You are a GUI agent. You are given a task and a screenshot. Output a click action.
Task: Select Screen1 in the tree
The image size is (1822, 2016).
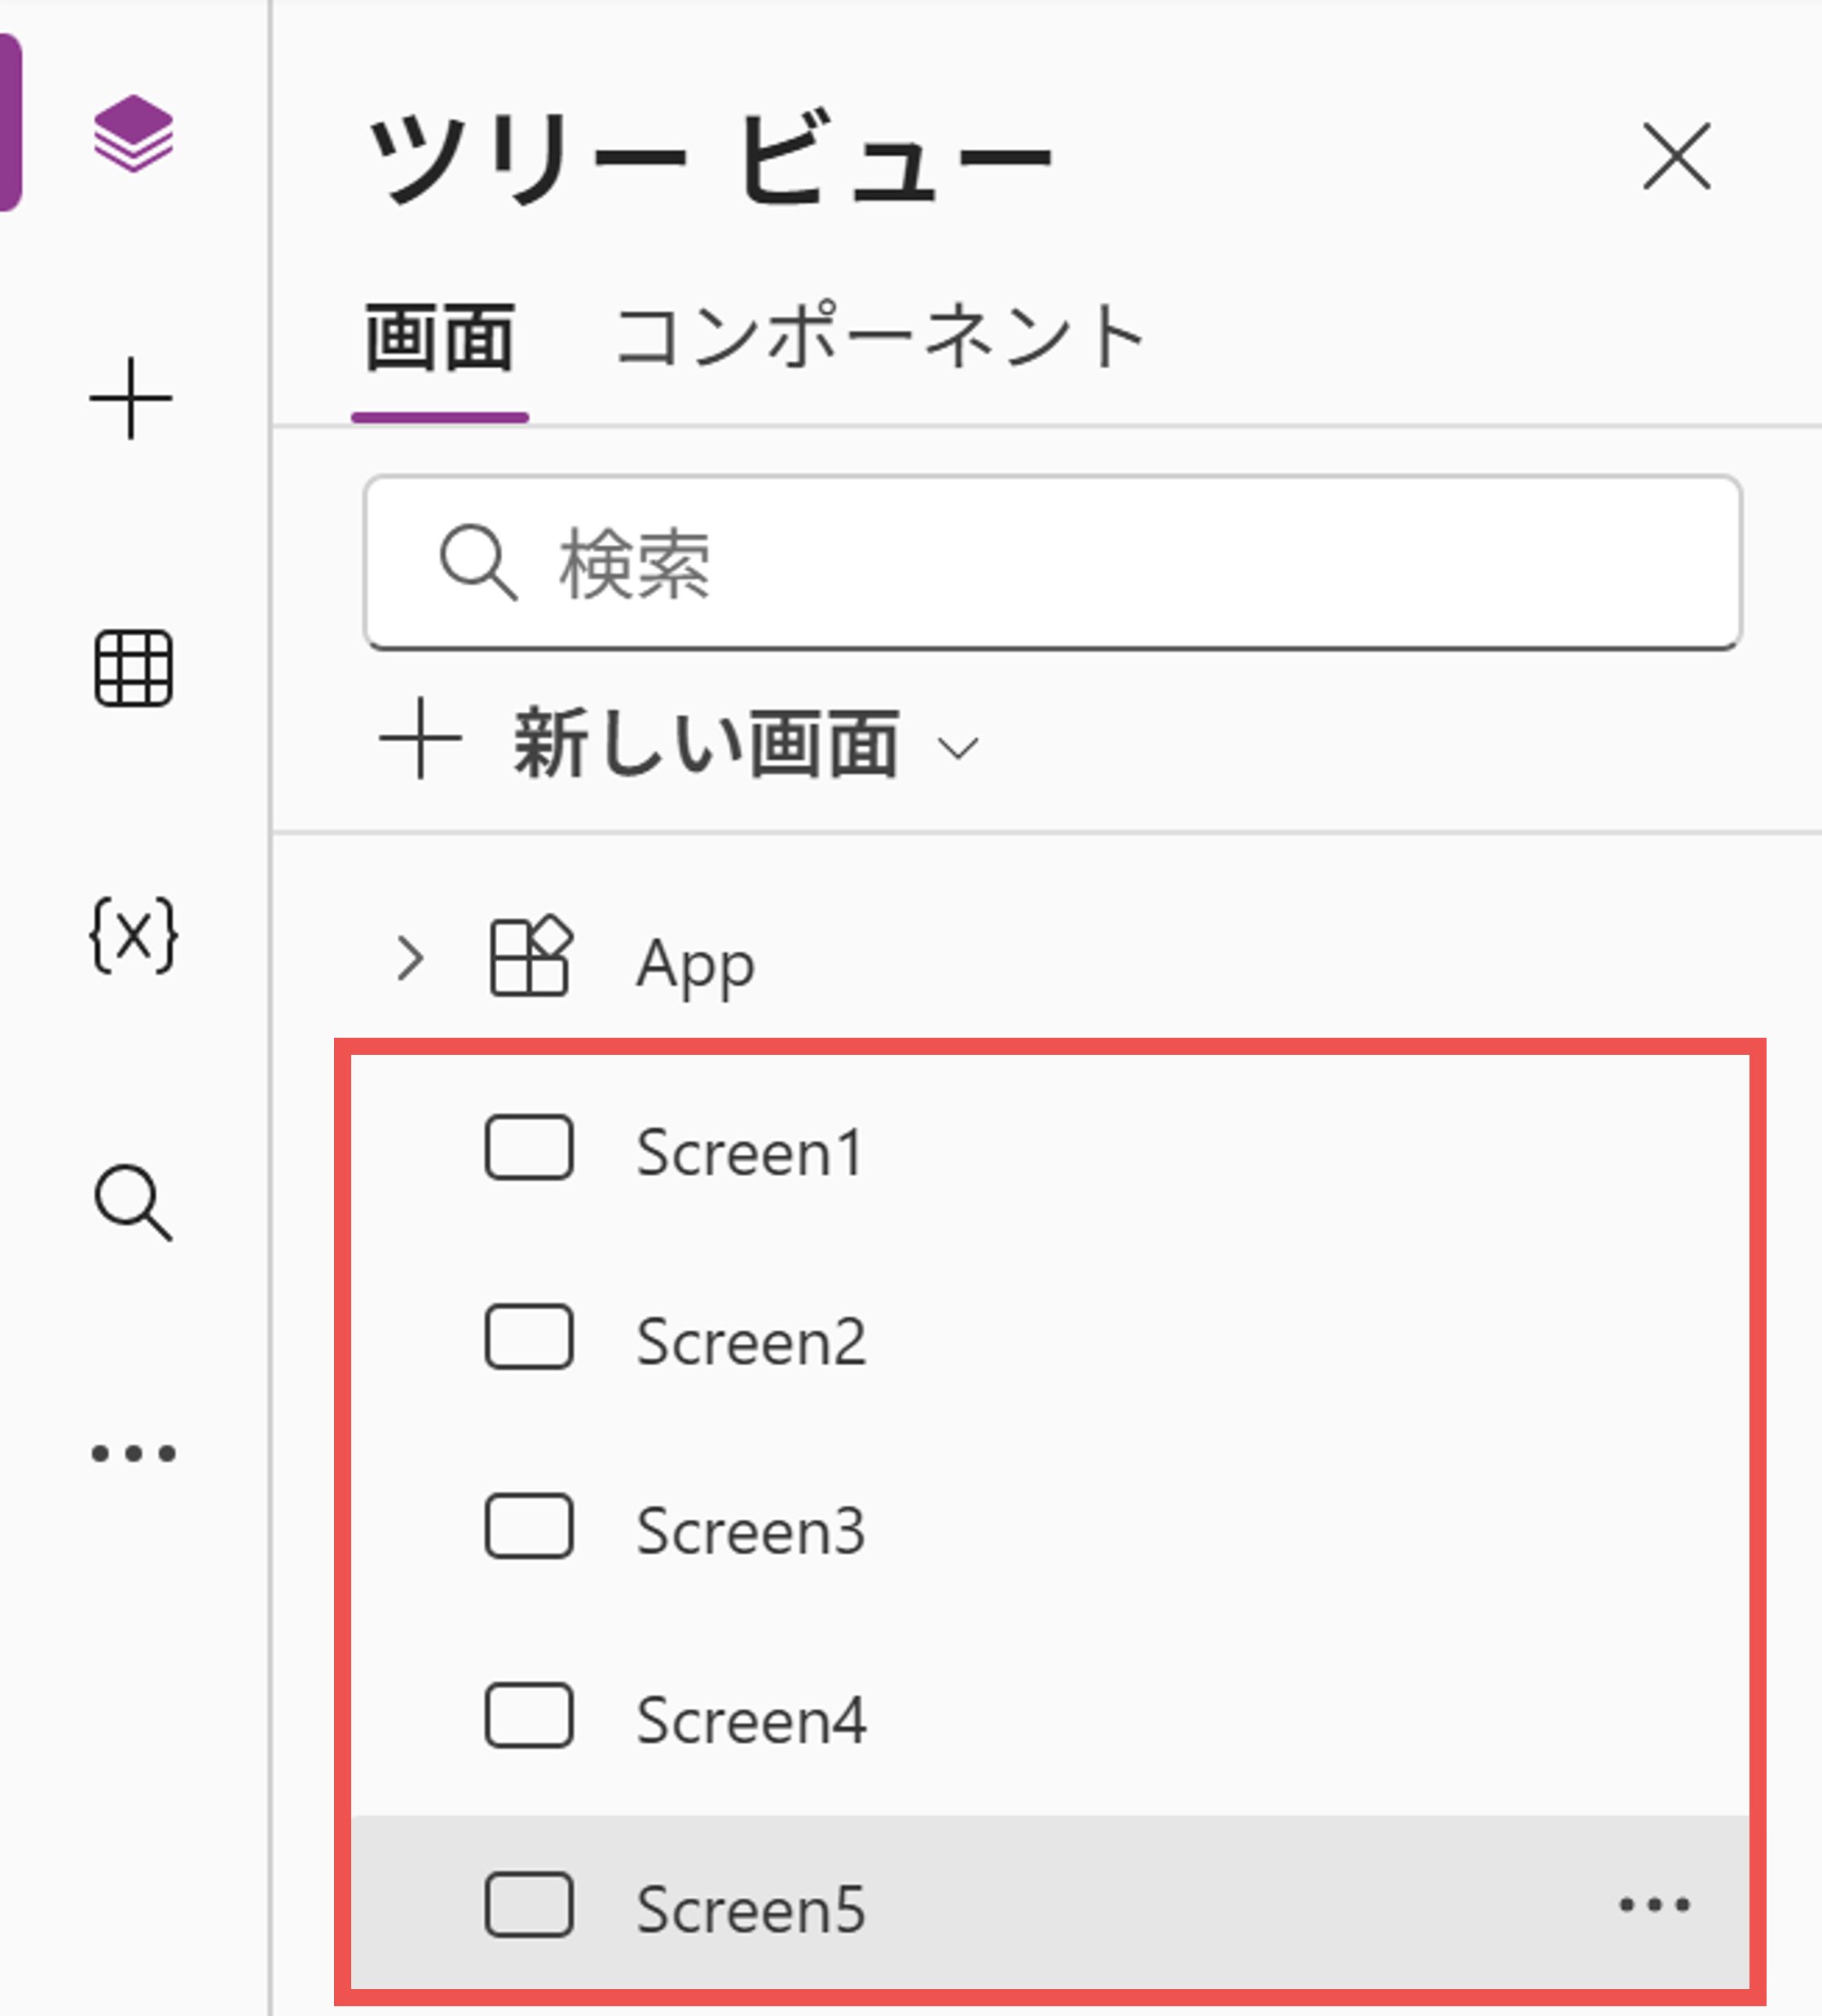click(x=750, y=1152)
